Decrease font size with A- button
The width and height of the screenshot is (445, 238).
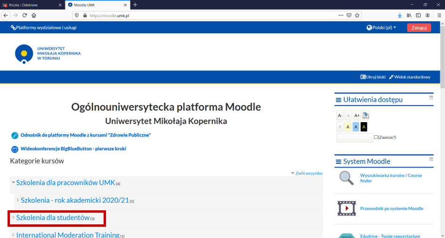point(340,115)
